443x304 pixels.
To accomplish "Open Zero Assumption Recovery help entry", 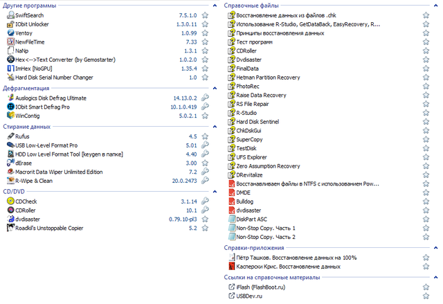I will 268,166.
